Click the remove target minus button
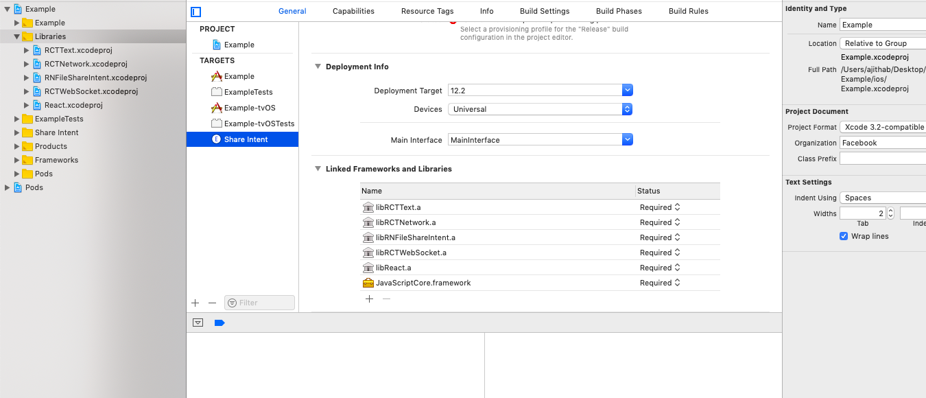Viewport: 926px width, 398px height. [x=212, y=303]
